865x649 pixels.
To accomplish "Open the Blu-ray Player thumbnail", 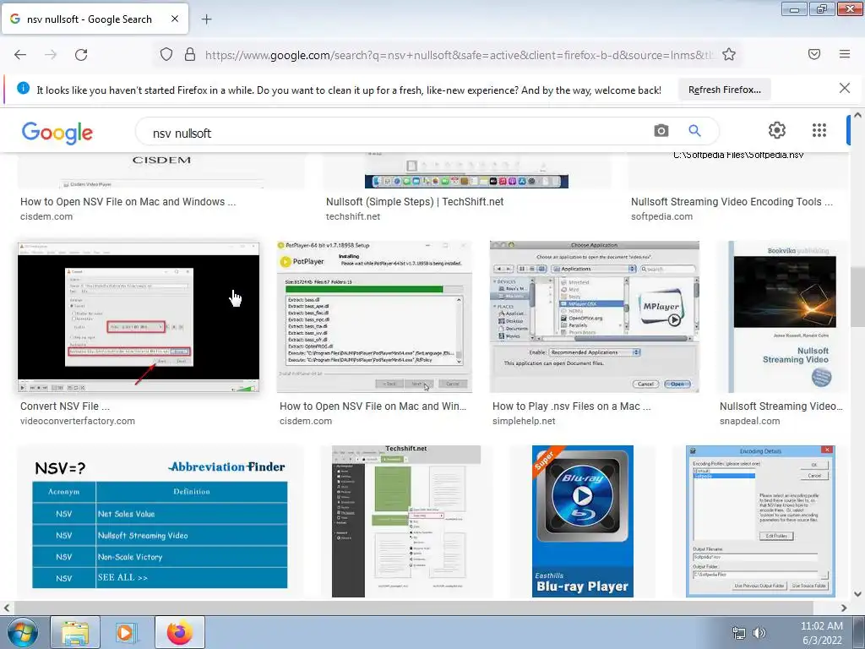I will click(583, 521).
